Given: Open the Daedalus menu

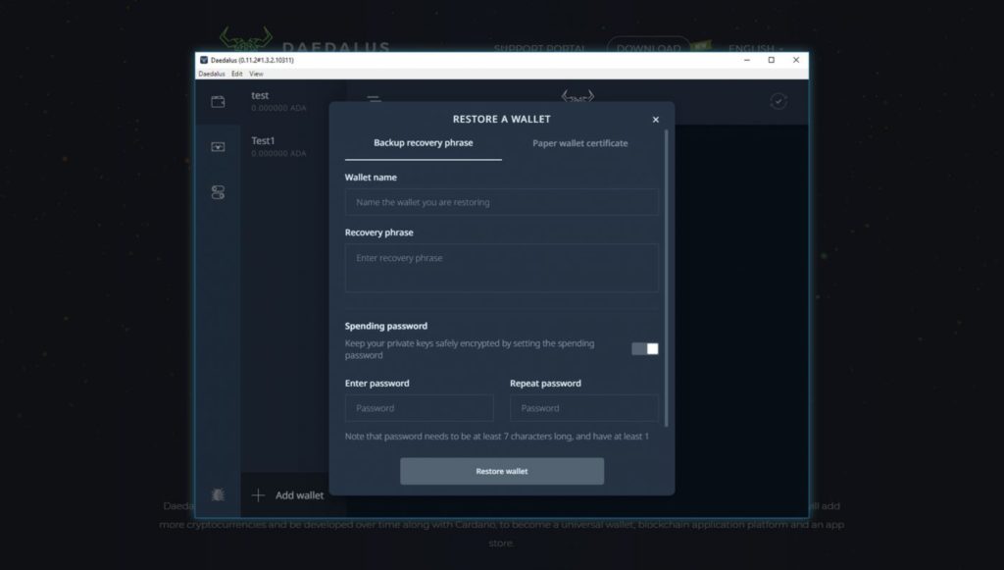Looking at the screenshot, I should click(x=212, y=75).
